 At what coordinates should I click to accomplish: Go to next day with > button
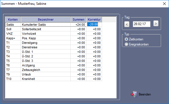[x=156, y=23]
